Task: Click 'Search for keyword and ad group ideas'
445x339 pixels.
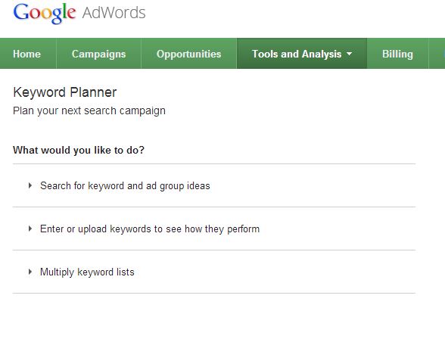Action: point(125,186)
